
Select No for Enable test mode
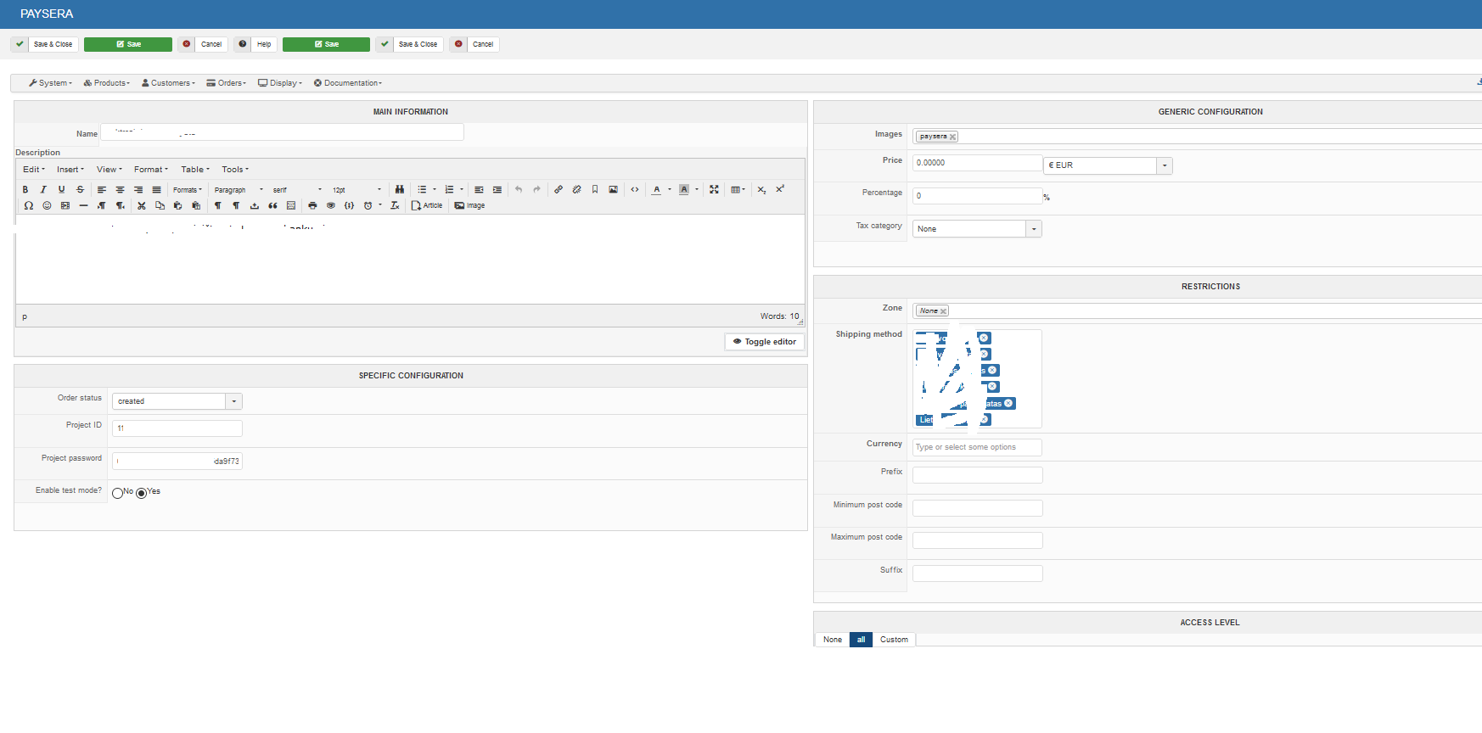117,493
